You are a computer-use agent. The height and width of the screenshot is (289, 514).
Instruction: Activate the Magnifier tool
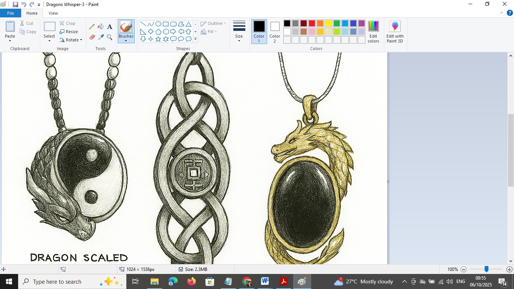click(x=110, y=37)
